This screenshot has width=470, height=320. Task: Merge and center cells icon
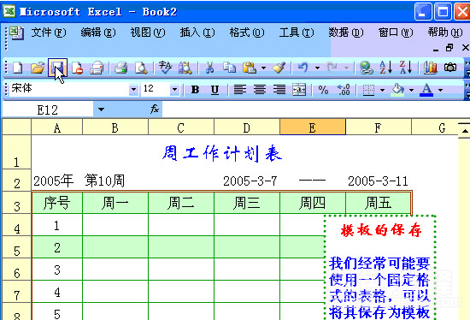[x=299, y=90]
